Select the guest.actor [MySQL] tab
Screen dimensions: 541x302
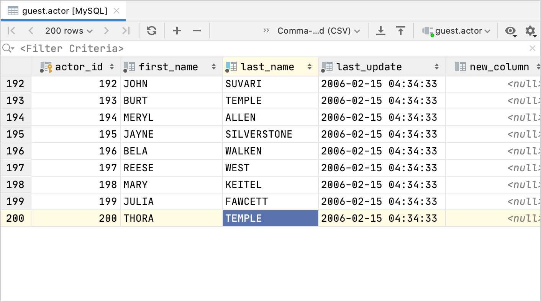(63, 11)
